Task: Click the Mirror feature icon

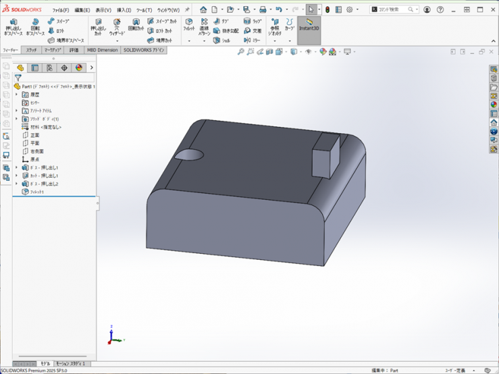Action: pyautogui.click(x=247, y=41)
